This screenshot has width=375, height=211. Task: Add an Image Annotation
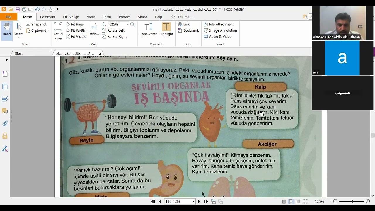pos(220,30)
